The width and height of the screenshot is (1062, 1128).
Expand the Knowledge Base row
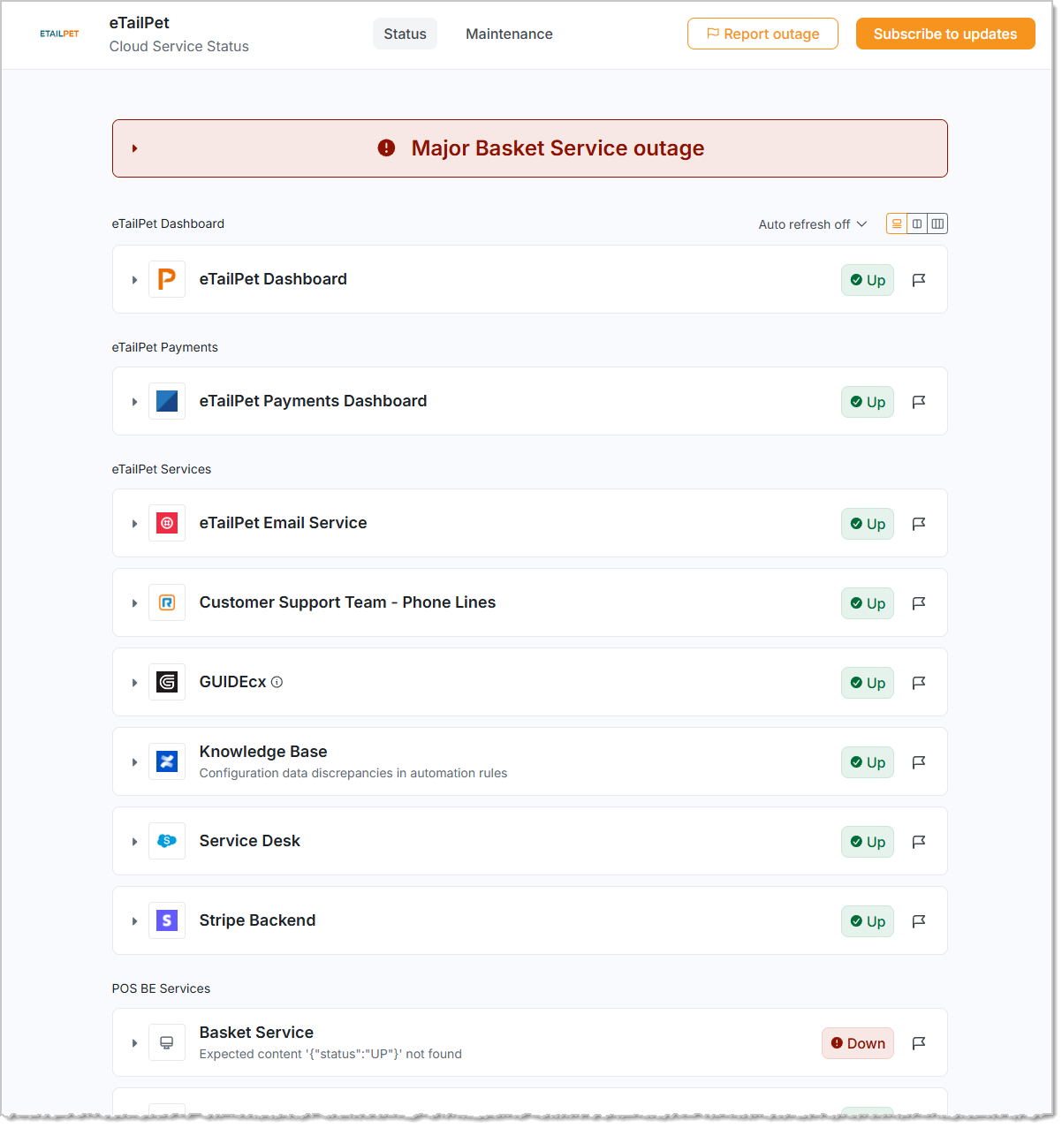134,762
